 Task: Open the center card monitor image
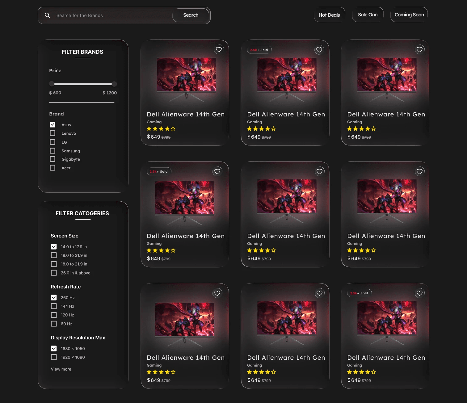pyautogui.click(x=287, y=201)
